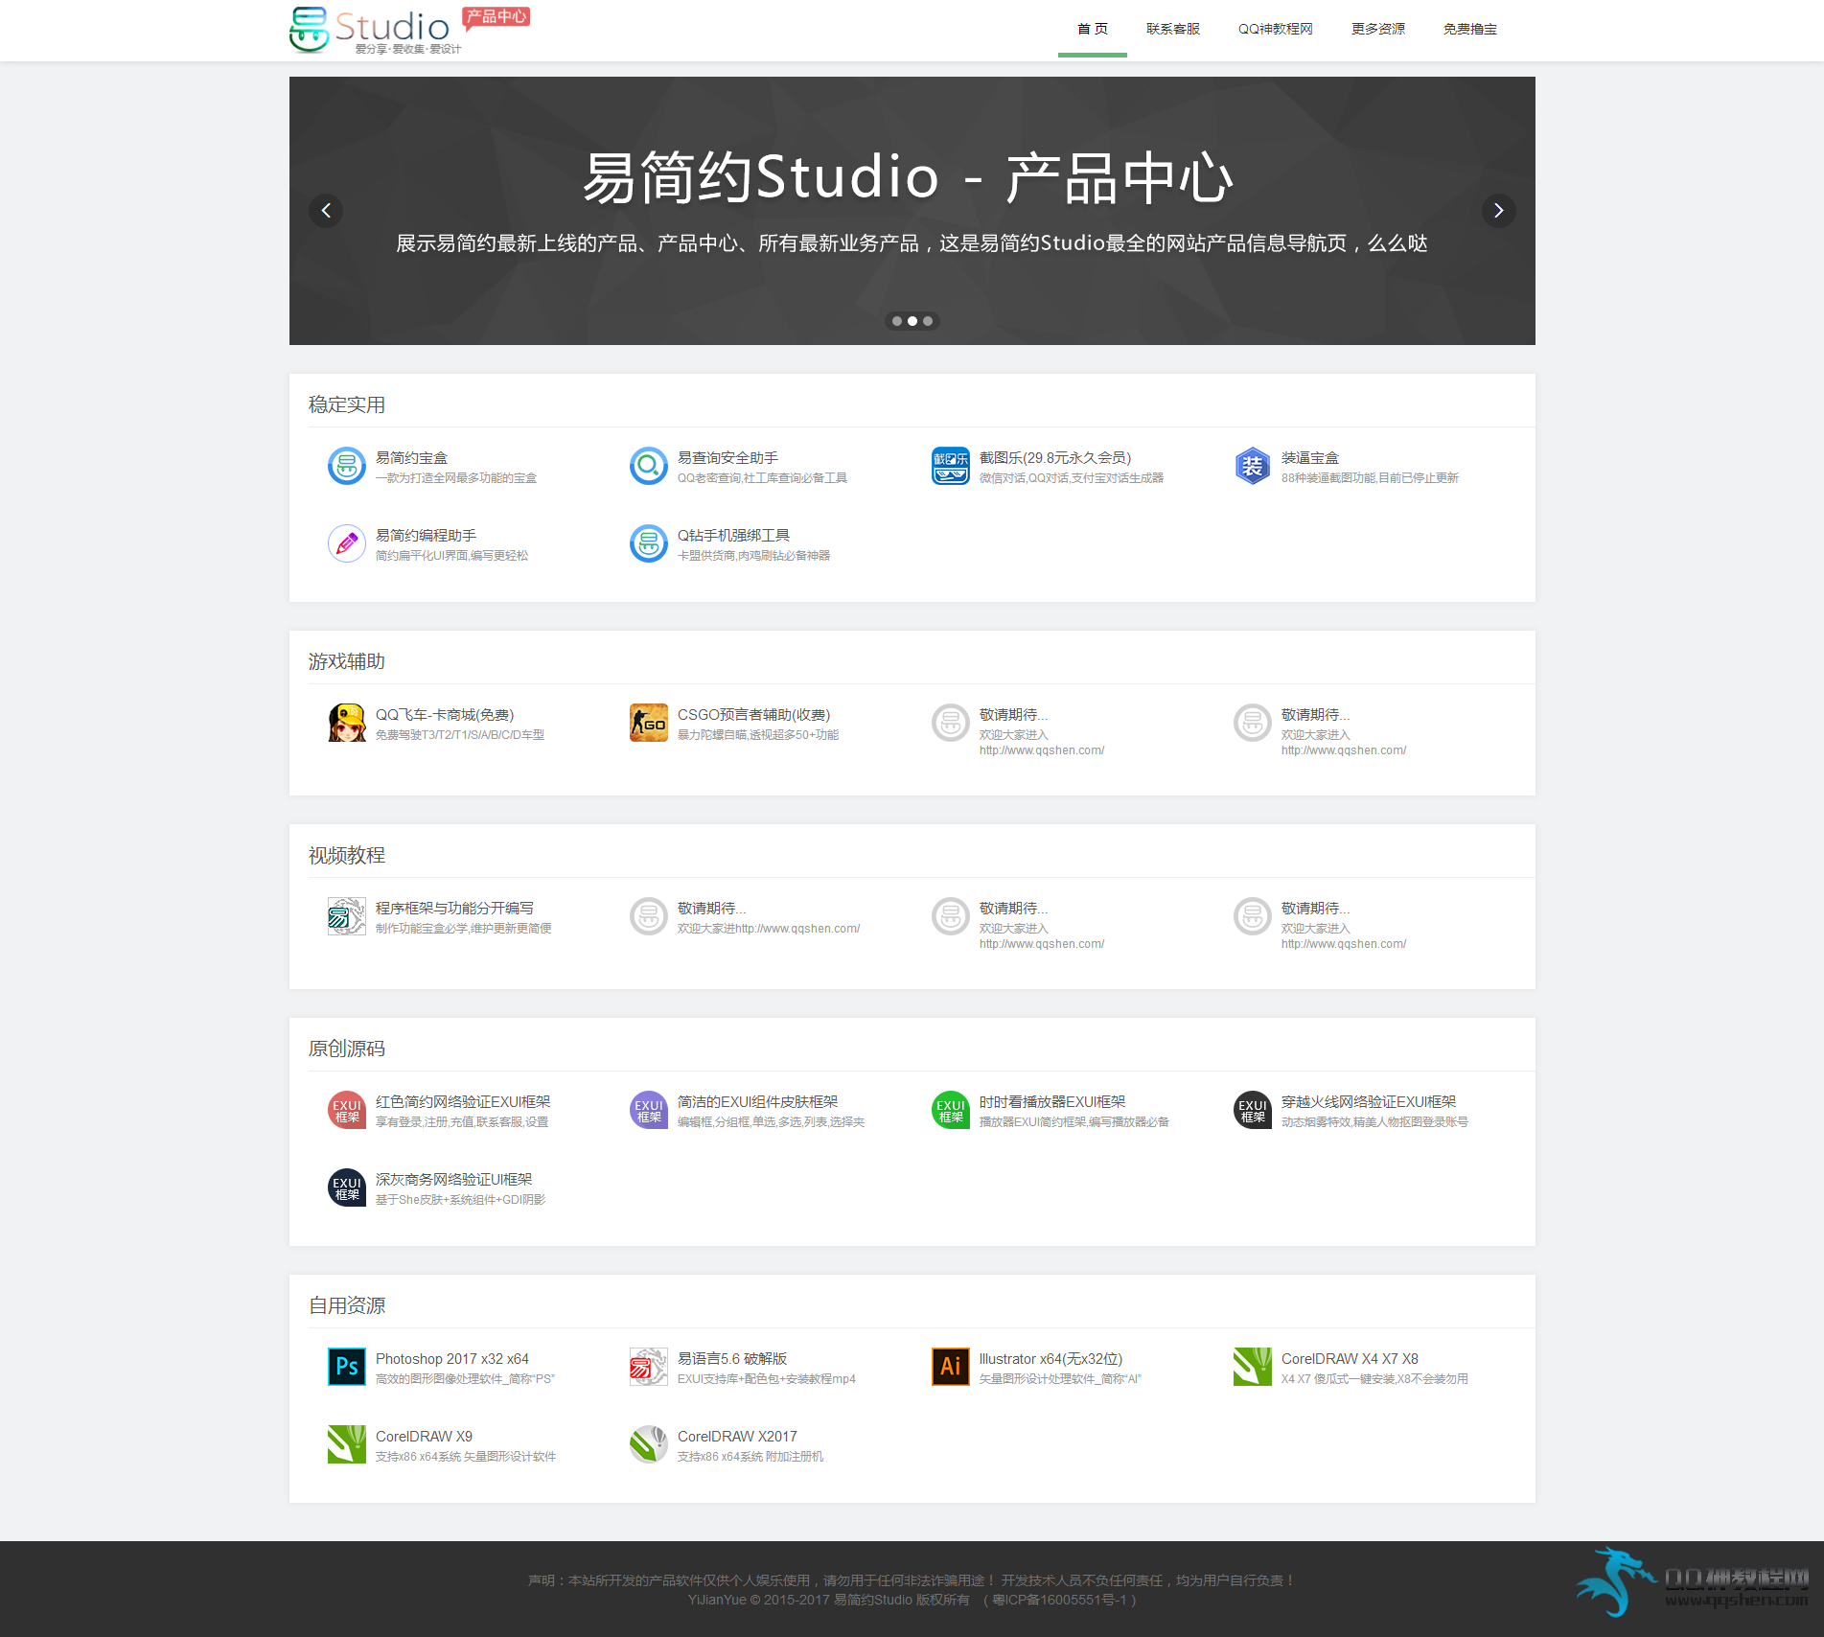Open the CSGO预言者辅助(收费) link
The width and height of the screenshot is (1824, 1637).
point(754,715)
